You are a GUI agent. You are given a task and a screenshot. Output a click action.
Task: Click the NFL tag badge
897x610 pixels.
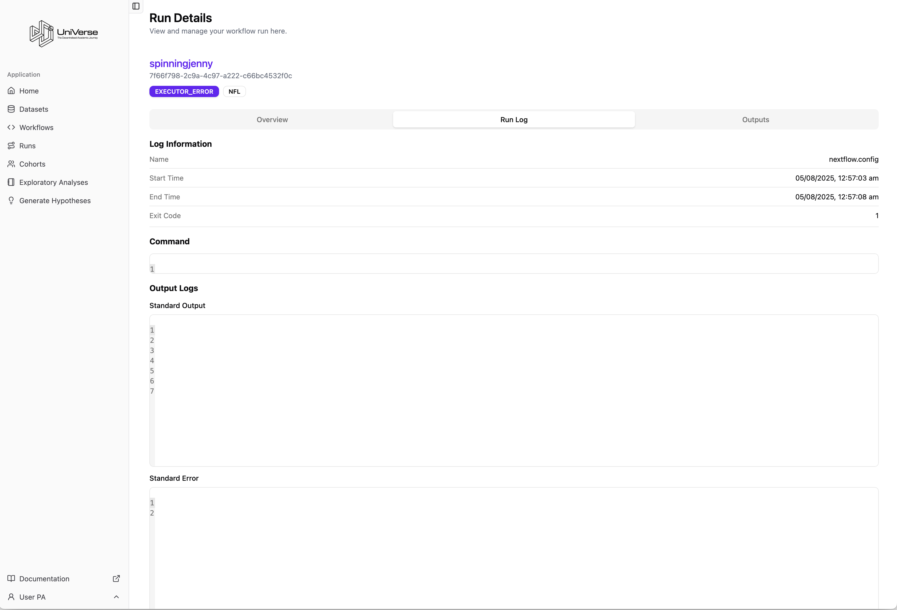tap(234, 91)
